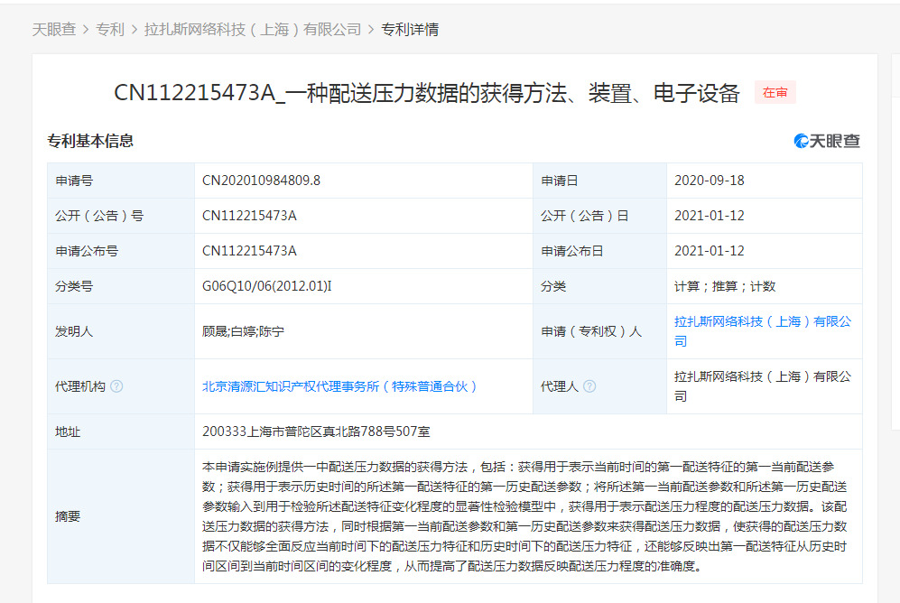Click the 在审 status badge
Viewport: 900px width, 603px height.
[775, 92]
